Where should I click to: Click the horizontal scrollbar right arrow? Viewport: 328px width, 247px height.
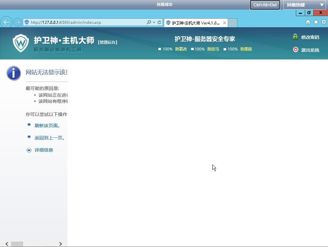(x=60, y=244)
